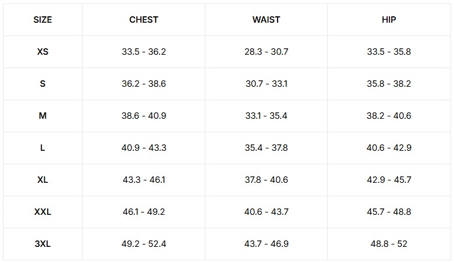Select the S size row label

coord(42,84)
